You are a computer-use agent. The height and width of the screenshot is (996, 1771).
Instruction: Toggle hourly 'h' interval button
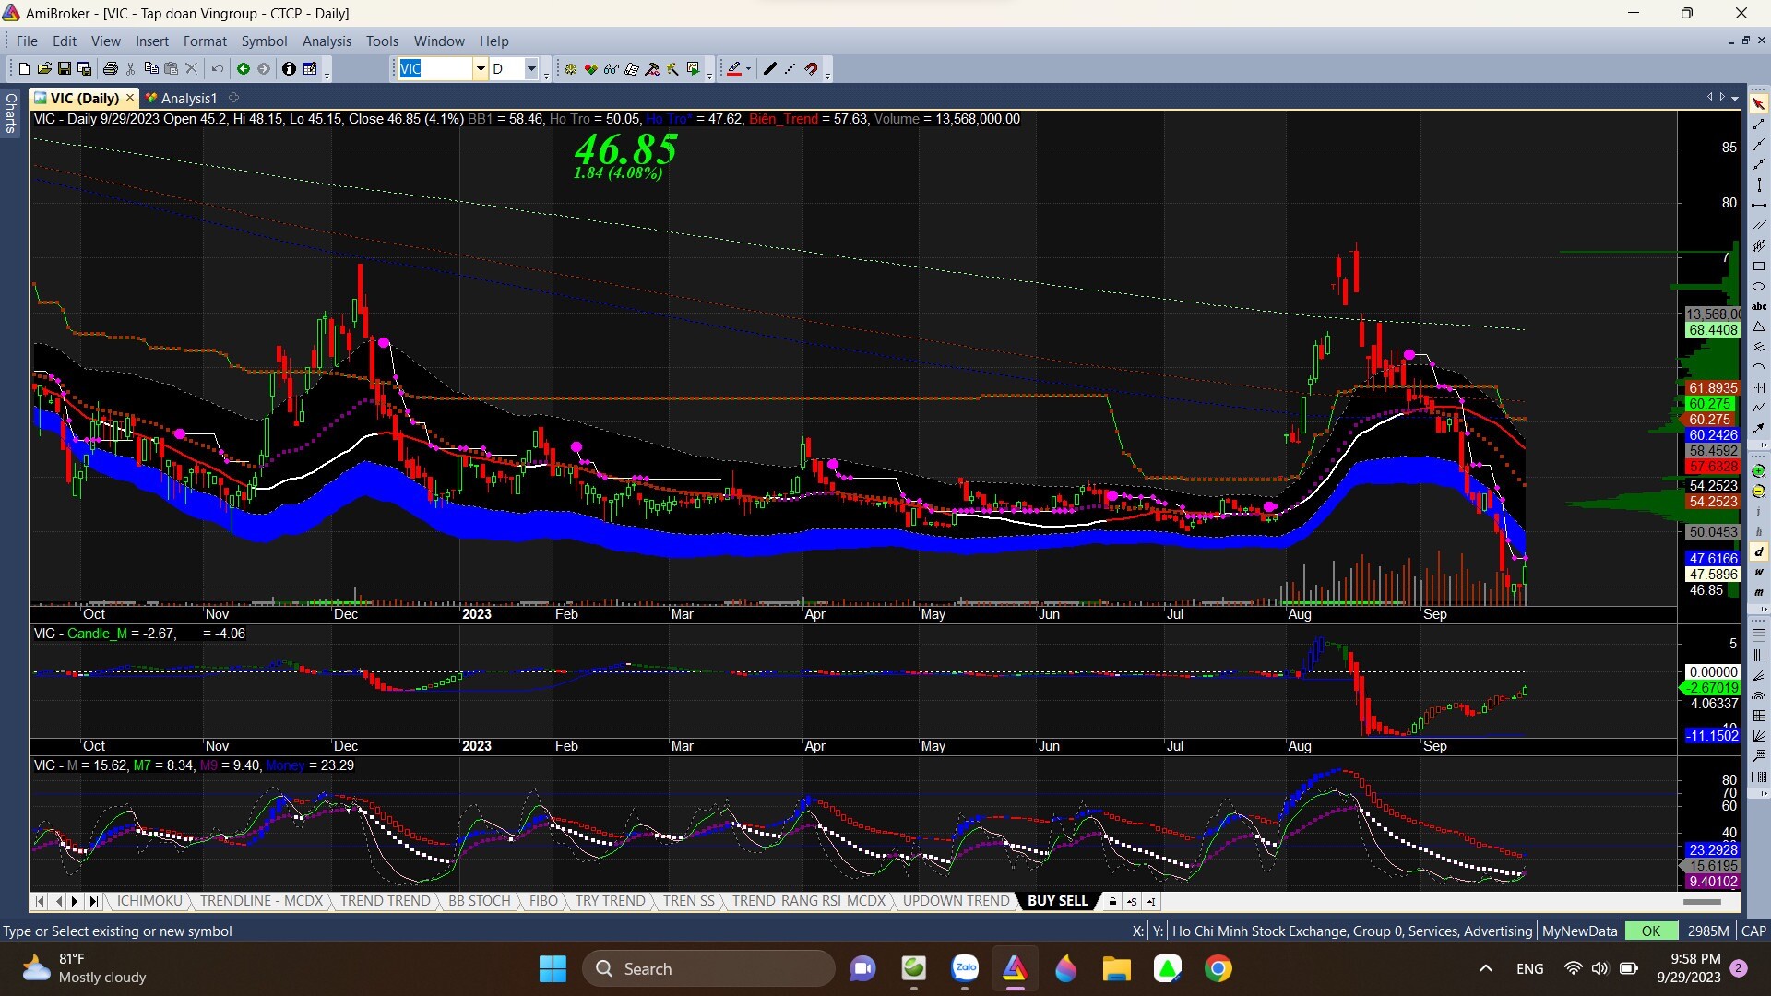point(1759,531)
